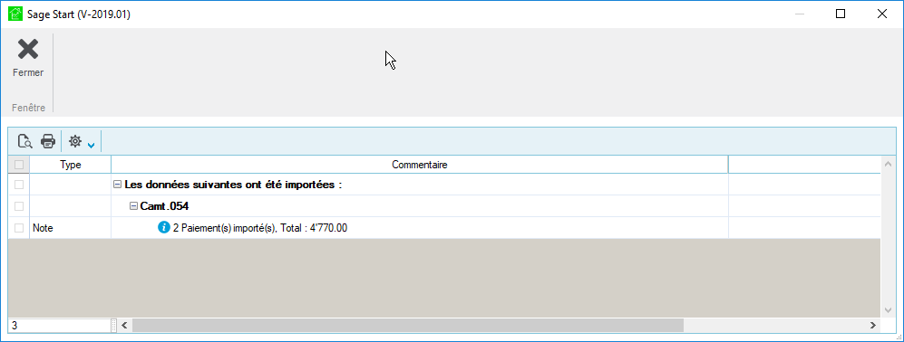
Task: Click the Commentaire column header
Action: coord(420,165)
